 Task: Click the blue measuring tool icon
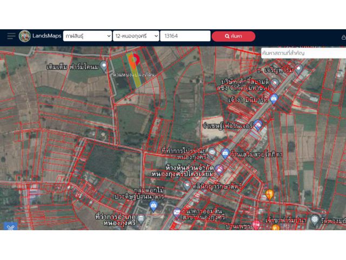(x=10, y=226)
